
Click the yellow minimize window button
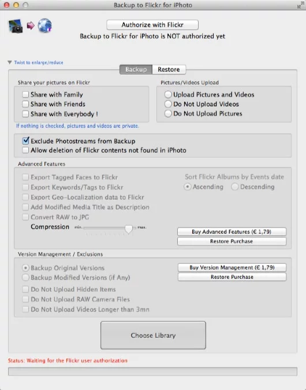tap(16, 5)
